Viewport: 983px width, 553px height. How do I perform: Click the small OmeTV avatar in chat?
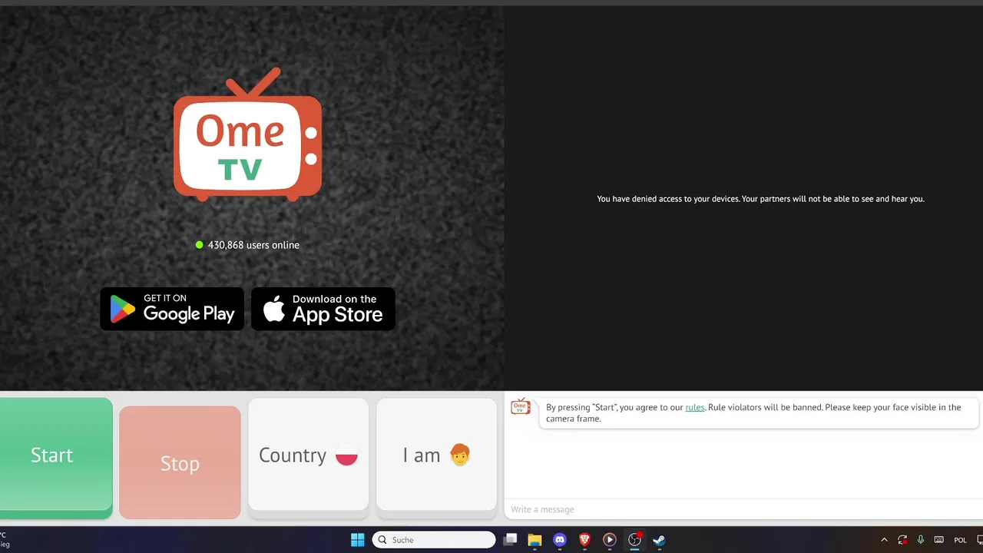[521, 406]
